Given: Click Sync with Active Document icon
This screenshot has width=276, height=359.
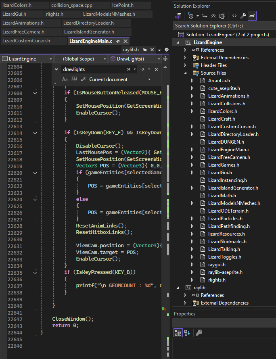Looking at the screenshot, I should point(205,16).
